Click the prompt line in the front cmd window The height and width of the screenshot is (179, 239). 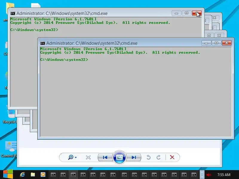coord(64,59)
